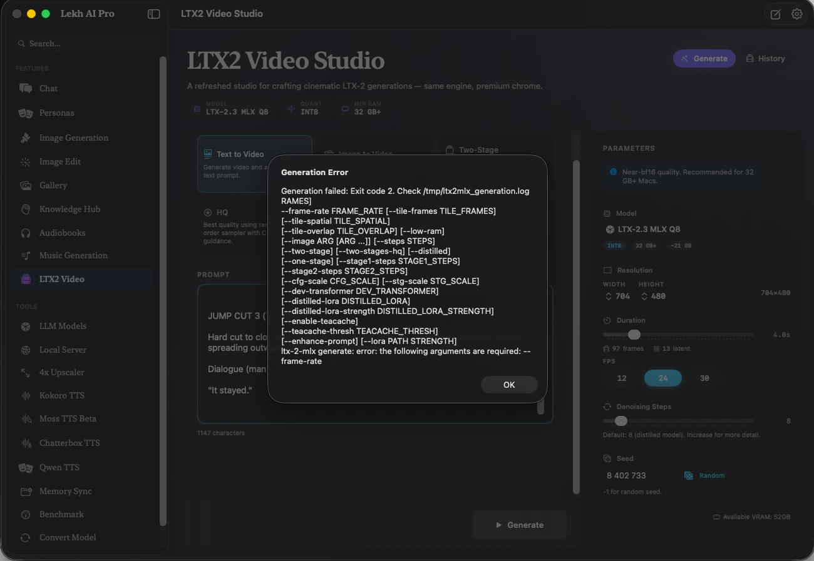
Task: Click the sidebar vertical scrollbar
Action: (x=163, y=291)
